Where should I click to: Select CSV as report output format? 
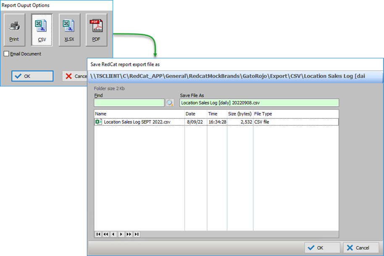point(42,30)
